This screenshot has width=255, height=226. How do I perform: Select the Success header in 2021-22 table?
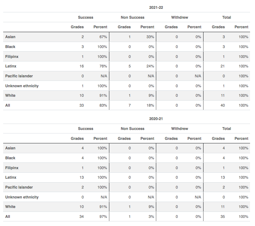click(x=86, y=17)
